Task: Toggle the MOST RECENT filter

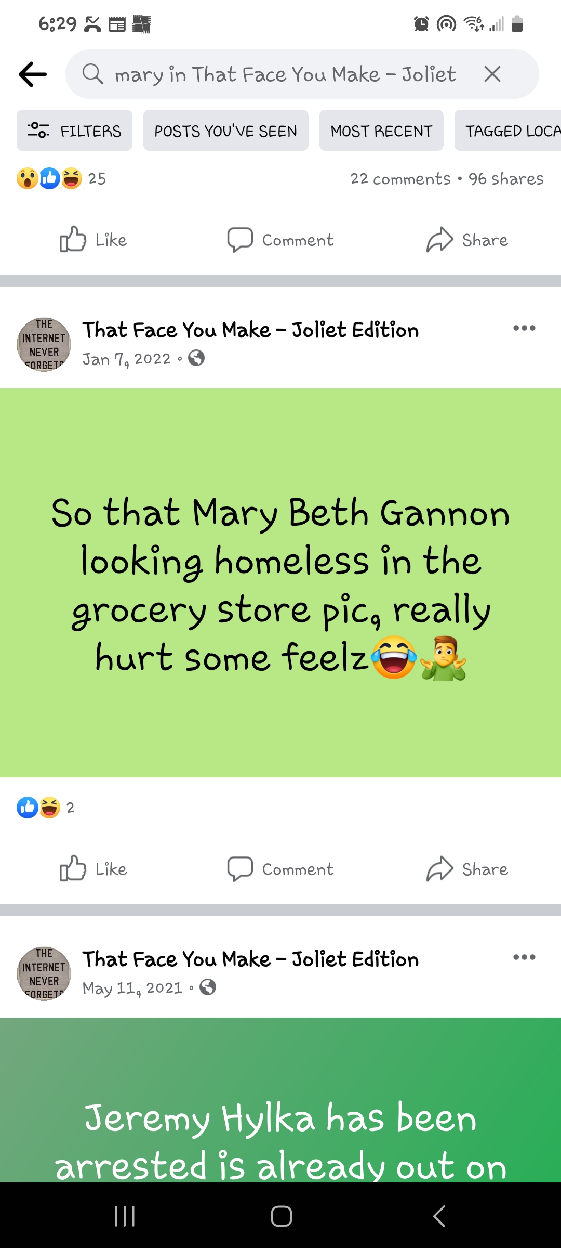Action: pyautogui.click(x=381, y=131)
